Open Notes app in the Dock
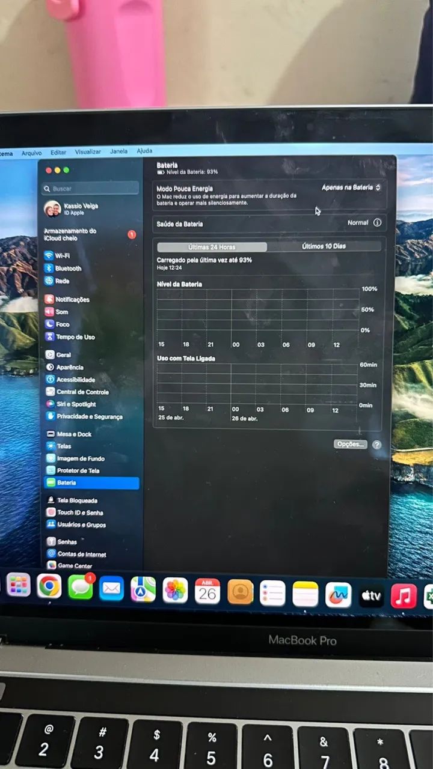The height and width of the screenshot is (769, 433). (306, 594)
